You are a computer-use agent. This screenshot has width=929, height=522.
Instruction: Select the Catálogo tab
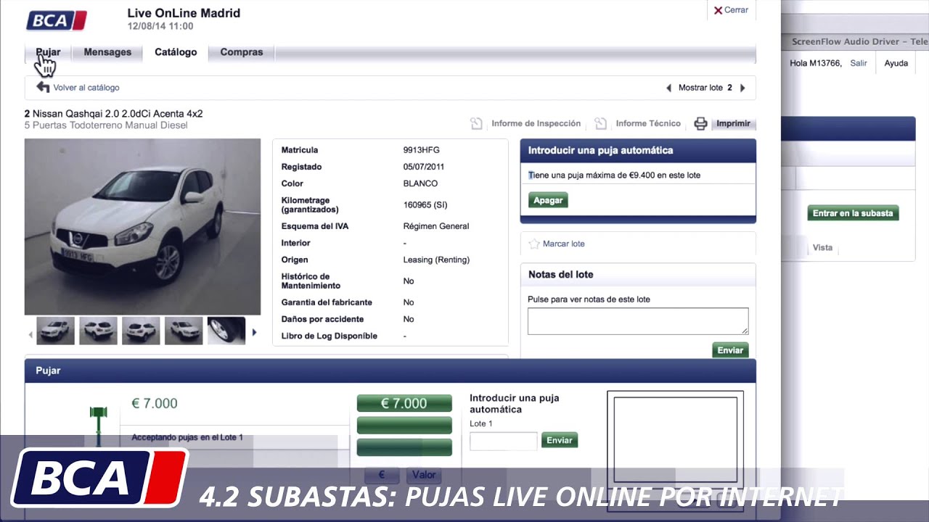click(x=176, y=52)
